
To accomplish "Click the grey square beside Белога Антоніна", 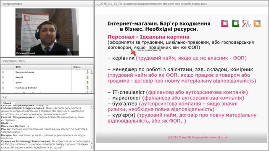I will tap(3, 72).
